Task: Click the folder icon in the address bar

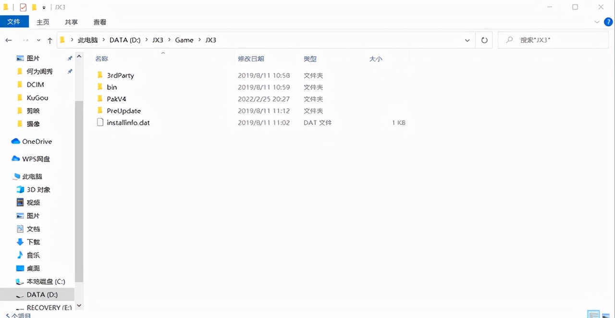Action: pos(62,40)
